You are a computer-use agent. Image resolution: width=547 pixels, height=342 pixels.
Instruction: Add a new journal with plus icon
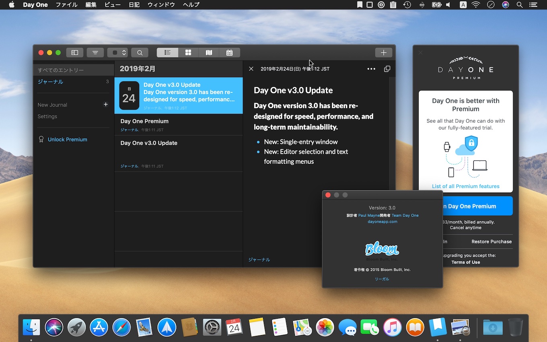coord(106,104)
